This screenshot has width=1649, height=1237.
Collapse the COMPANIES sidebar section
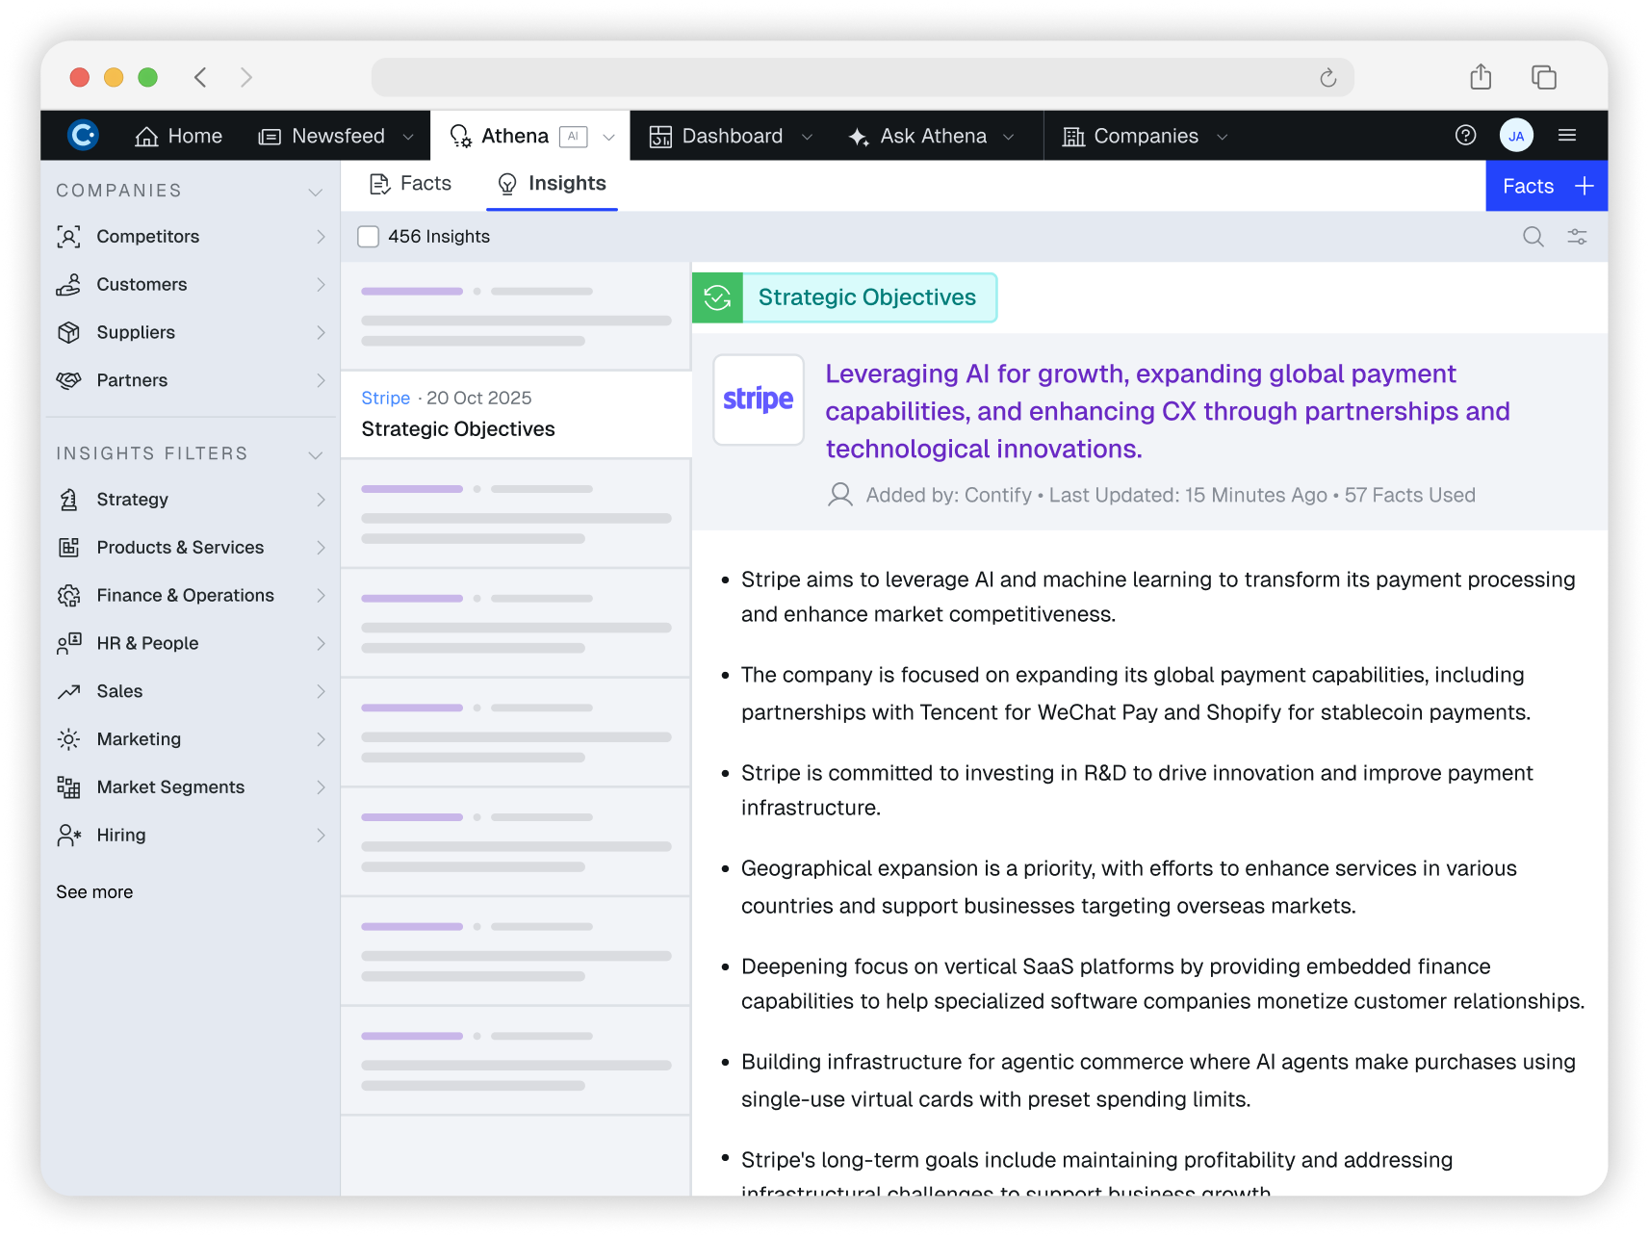tap(316, 191)
